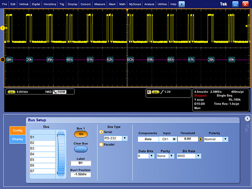Click the trigger level arrow on right edge
The width and height of the screenshot is (252, 189).
[247, 26]
